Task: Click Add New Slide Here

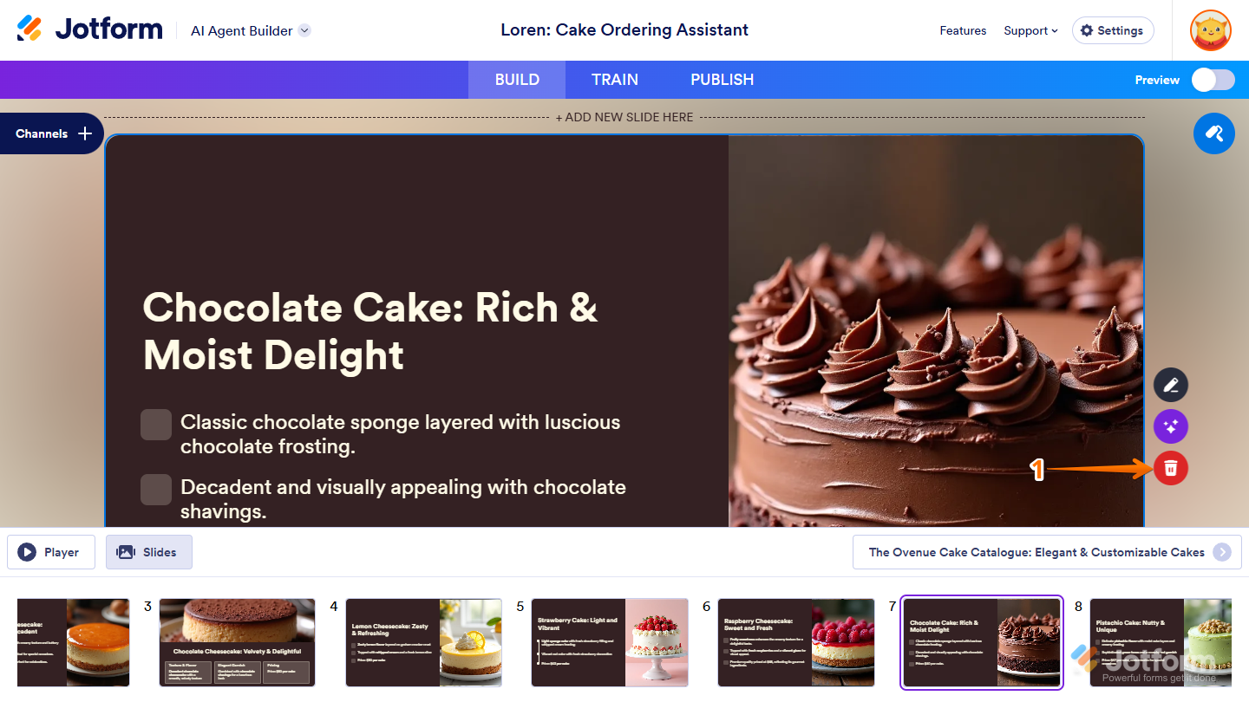Action: 624,117
